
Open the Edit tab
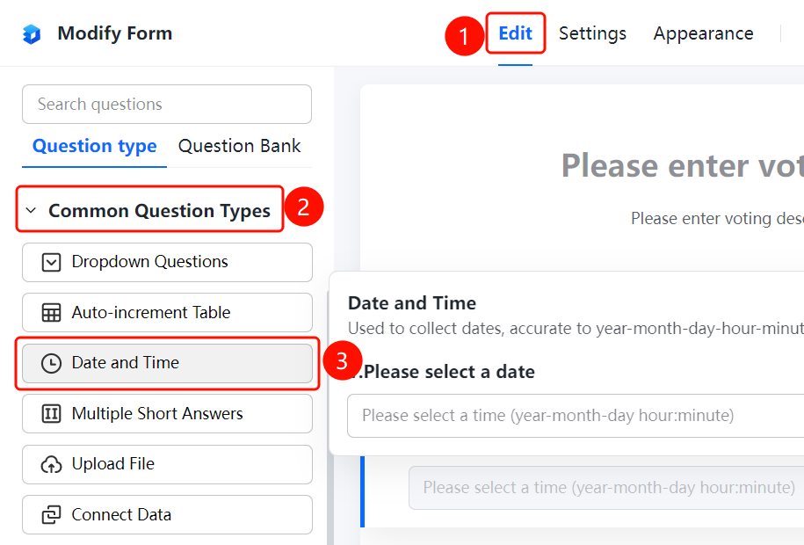coord(515,33)
